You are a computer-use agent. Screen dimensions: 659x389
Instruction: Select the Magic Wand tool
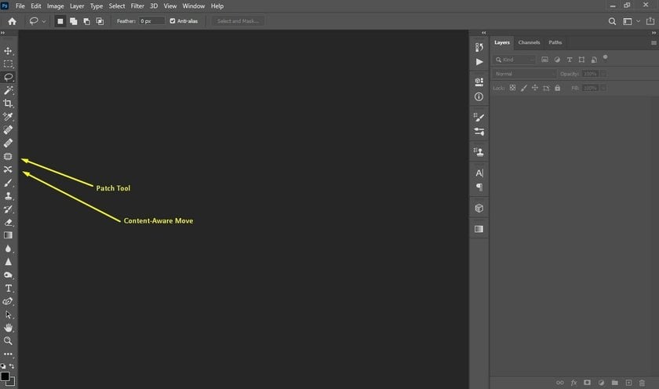point(8,90)
